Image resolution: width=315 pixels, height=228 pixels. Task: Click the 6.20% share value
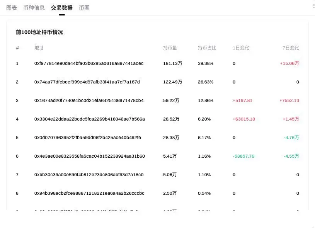pyautogui.click(x=204, y=119)
